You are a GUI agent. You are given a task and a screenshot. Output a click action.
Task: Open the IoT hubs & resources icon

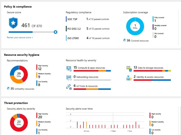click(69, 87)
